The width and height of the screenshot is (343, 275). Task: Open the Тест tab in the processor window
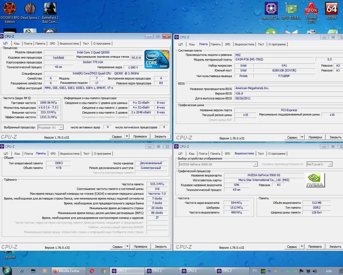coord(86,44)
